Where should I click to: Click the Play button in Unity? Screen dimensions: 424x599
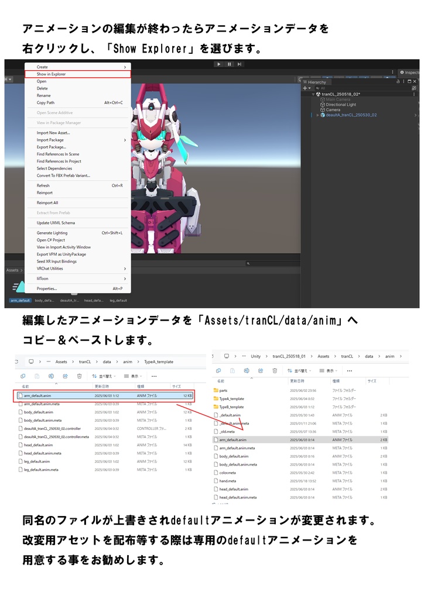(218, 64)
